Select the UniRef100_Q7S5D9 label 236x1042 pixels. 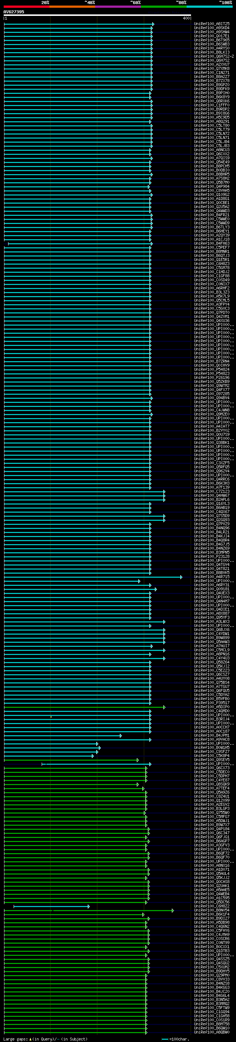(x=211, y=516)
